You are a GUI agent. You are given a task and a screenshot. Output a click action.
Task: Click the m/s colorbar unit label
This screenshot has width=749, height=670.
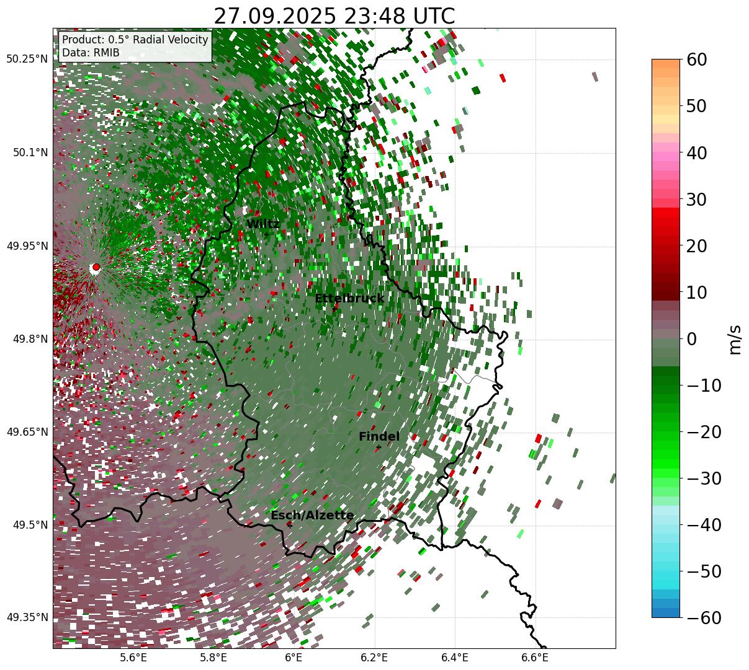click(735, 339)
